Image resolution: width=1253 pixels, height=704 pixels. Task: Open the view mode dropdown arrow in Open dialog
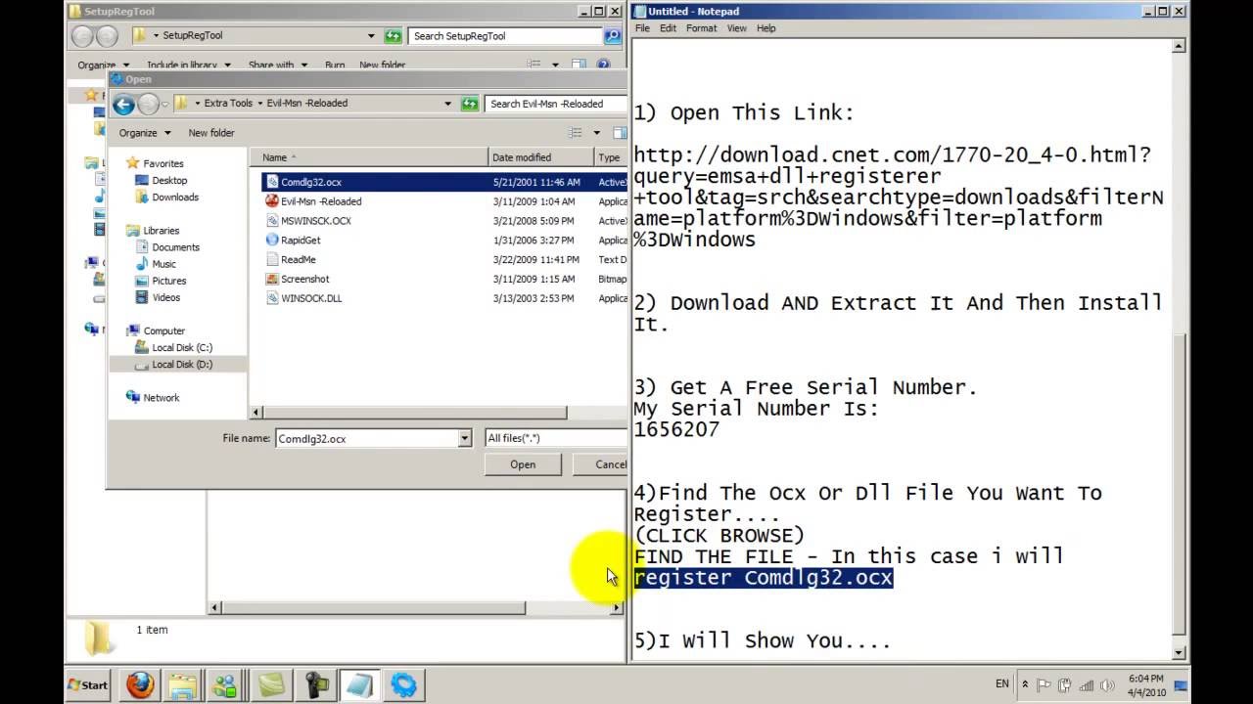(596, 133)
